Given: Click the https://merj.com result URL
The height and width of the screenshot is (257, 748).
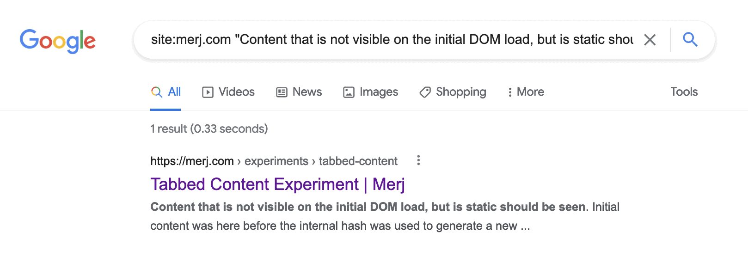Looking at the screenshot, I should tap(192, 161).
